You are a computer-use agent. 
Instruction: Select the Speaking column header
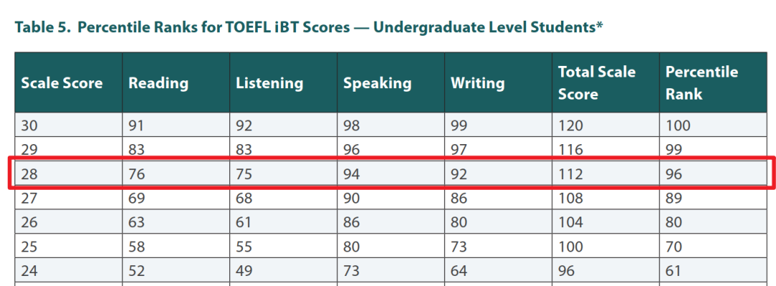[391, 82]
